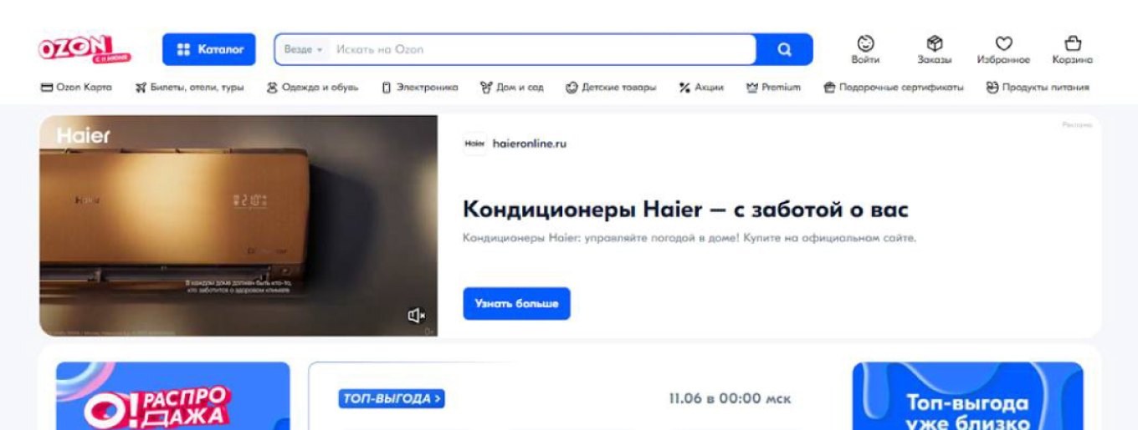Click headline Кондиционеры Haier — с заботой о вас
The image size is (1138, 430).
[x=685, y=209]
